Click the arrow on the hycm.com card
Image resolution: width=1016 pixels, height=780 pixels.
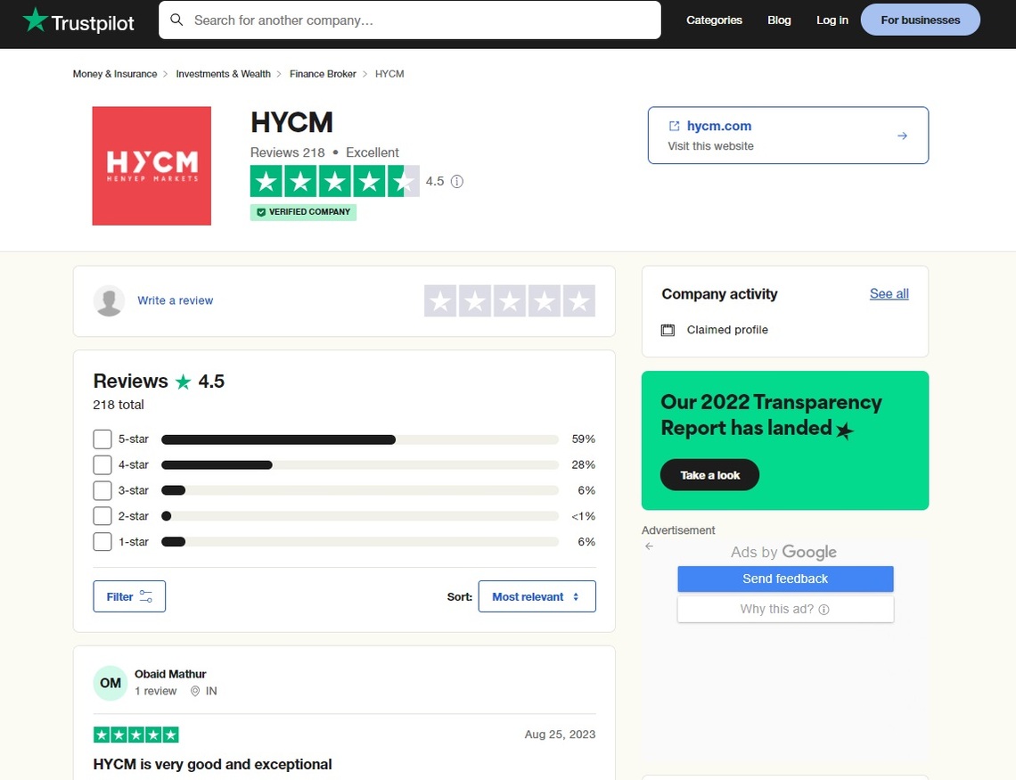point(902,136)
